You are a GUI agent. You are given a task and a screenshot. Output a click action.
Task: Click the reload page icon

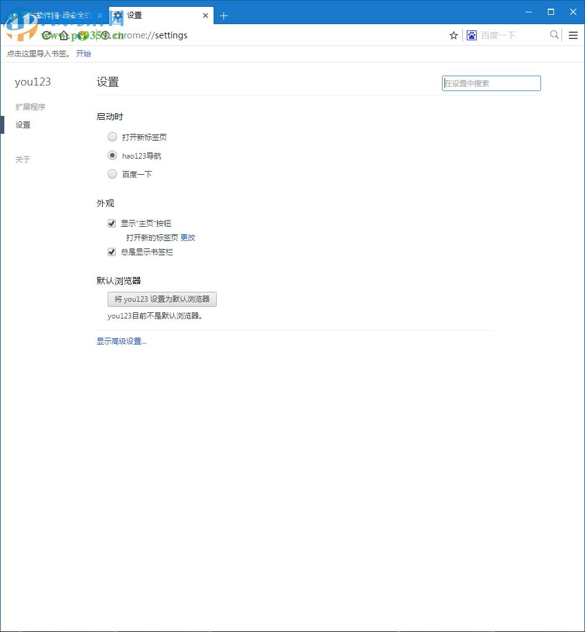click(x=46, y=35)
